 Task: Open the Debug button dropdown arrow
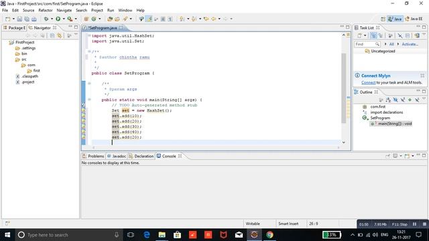[52, 19]
